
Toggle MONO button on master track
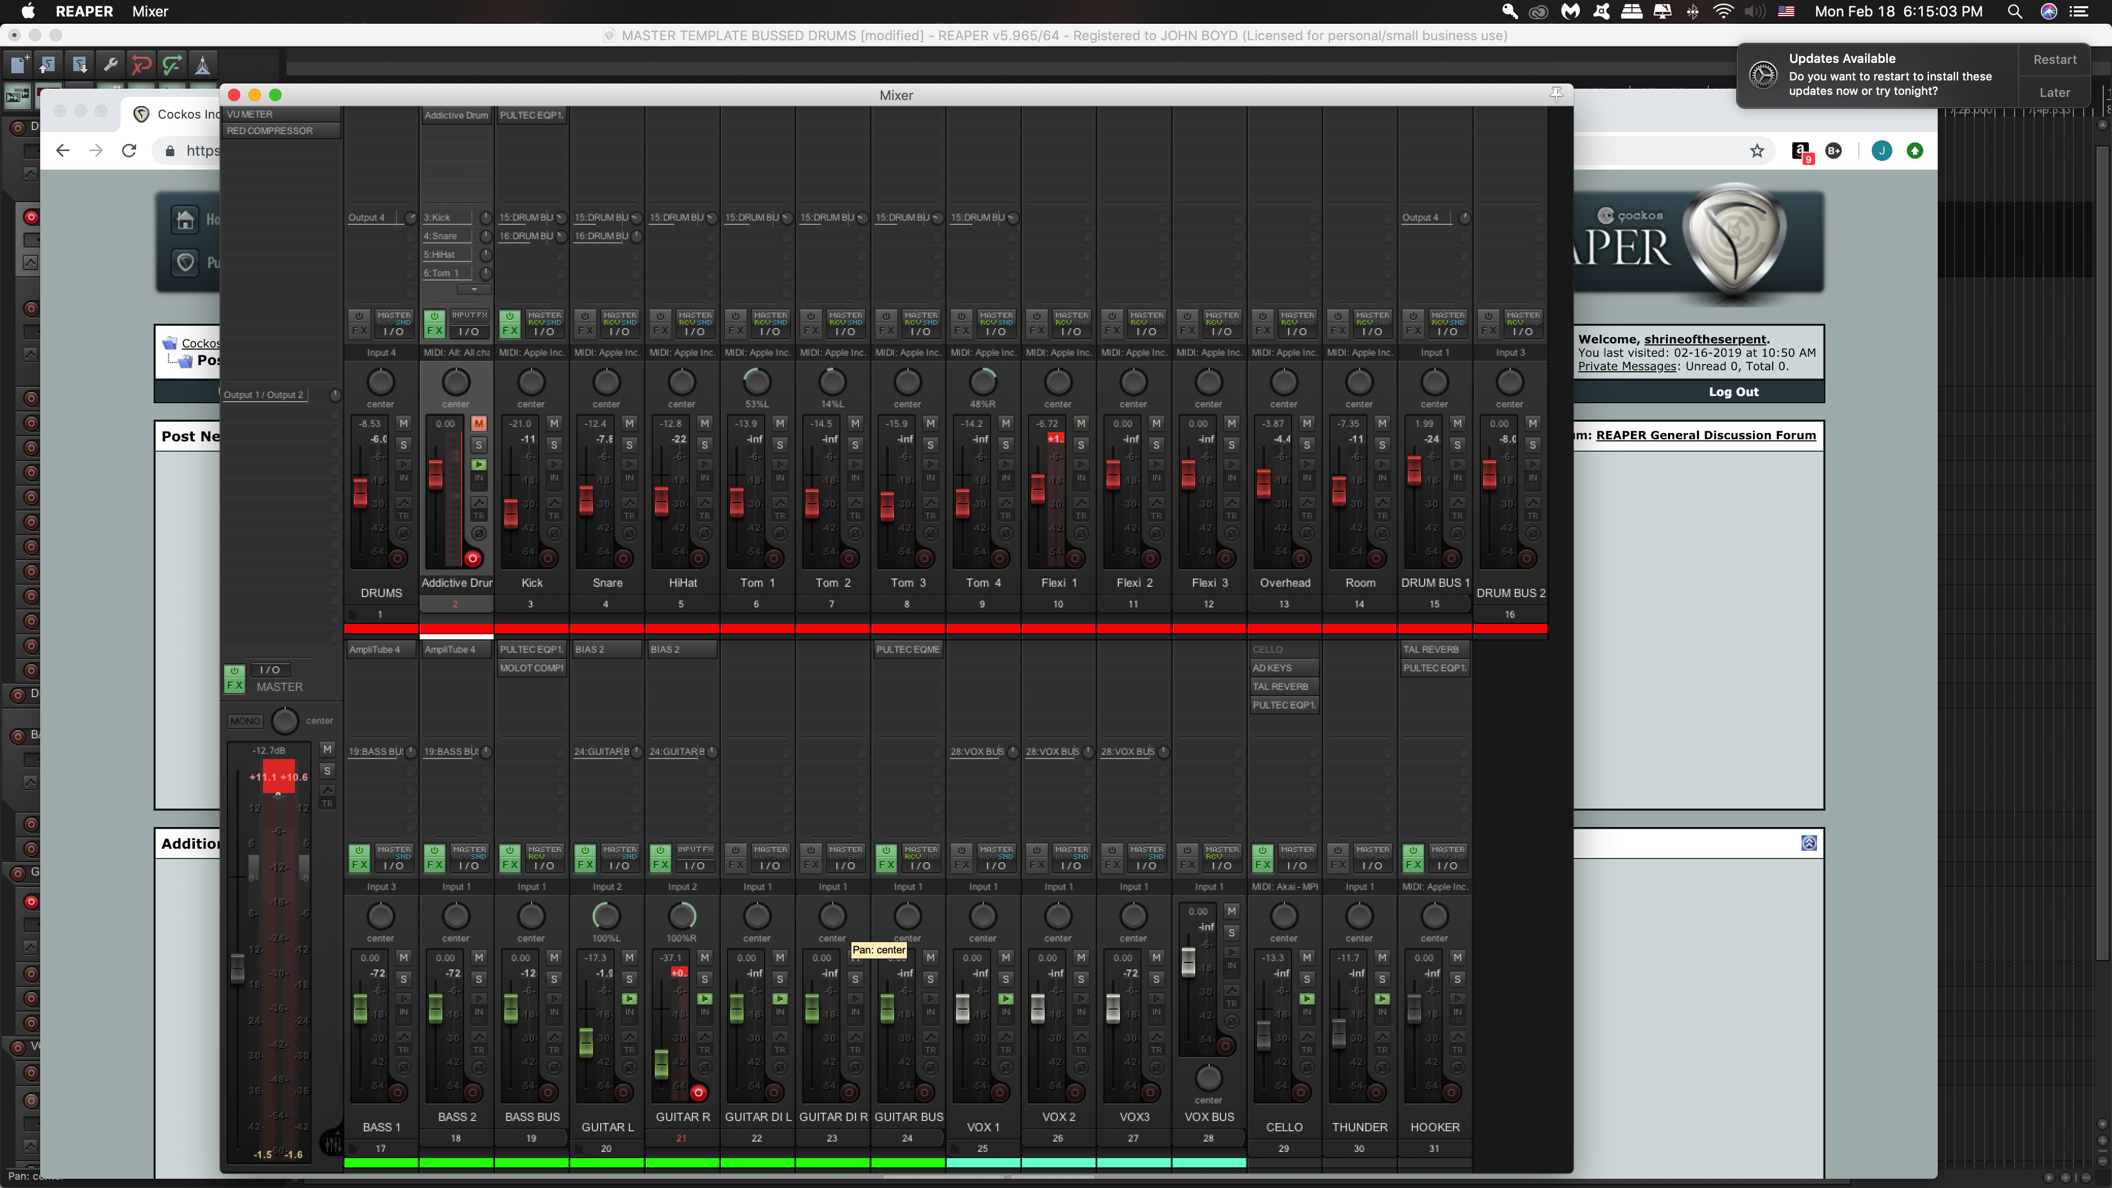pos(244,721)
